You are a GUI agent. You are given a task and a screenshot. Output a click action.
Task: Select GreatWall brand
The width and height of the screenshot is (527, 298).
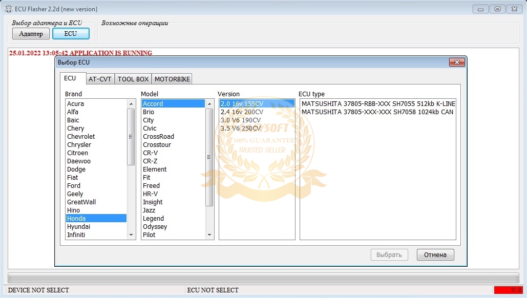[96, 202]
